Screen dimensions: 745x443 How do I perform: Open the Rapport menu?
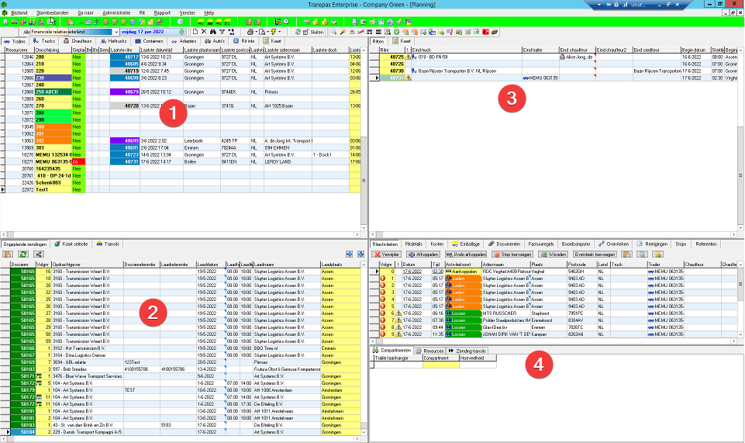tap(162, 13)
